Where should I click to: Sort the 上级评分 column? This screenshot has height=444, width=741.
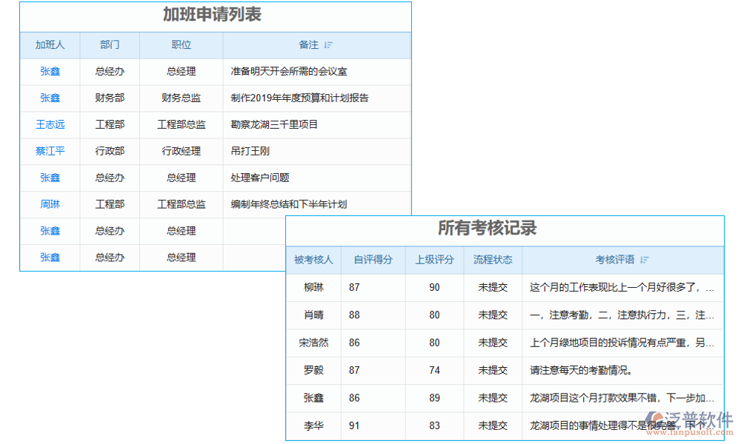click(x=434, y=260)
